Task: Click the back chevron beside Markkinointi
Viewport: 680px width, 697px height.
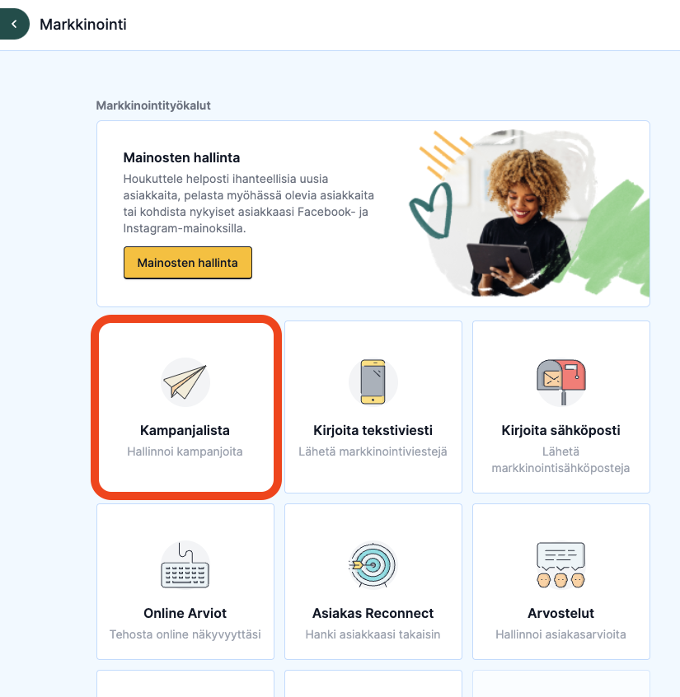Action: pyautogui.click(x=14, y=24)
